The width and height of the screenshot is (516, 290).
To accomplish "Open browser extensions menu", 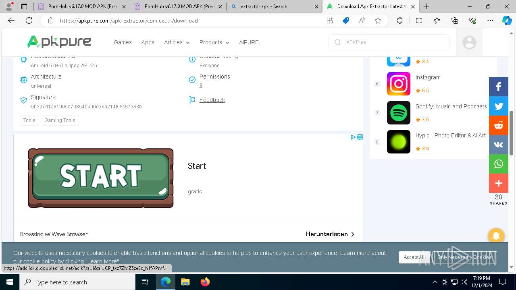I will [x=399, y=21].
